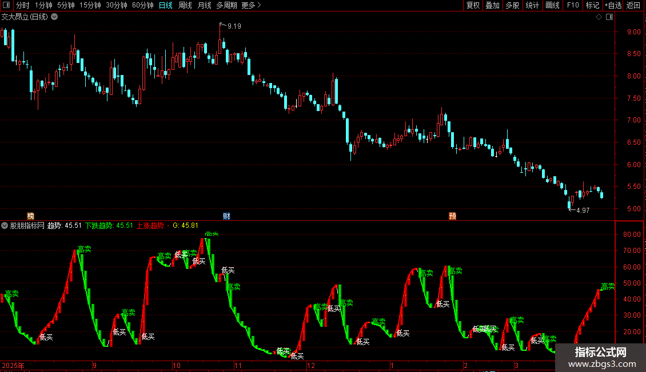Viewport: 646px width, 372px height.
Task: Open the 多股 multi-stock view
Action: click(512, 5)
